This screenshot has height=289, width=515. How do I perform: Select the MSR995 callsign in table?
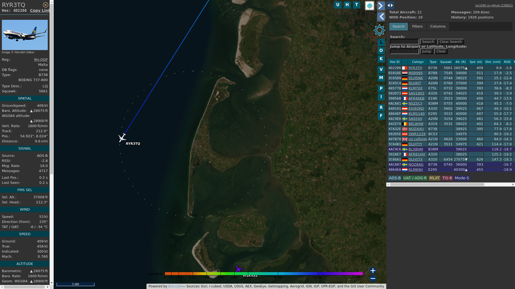pyautogui.click(x=415, y=73)
